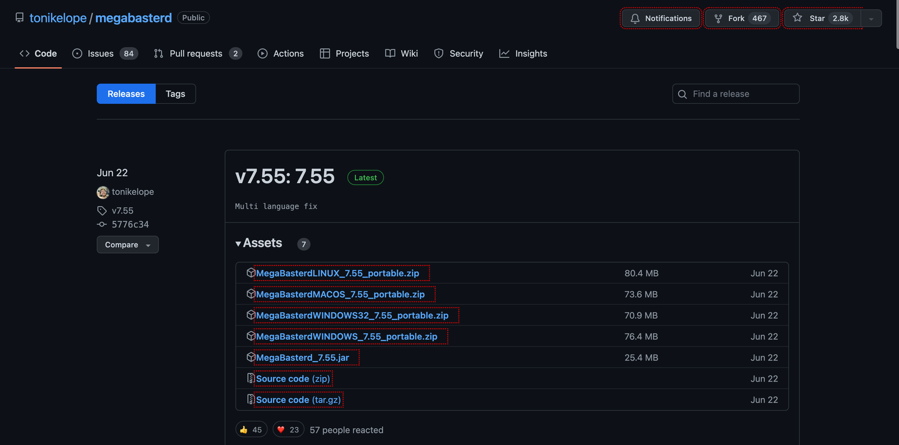Open the tonikelope owner link in header
The width and height of the screenshot is (899, 445).
pos(58,18)
